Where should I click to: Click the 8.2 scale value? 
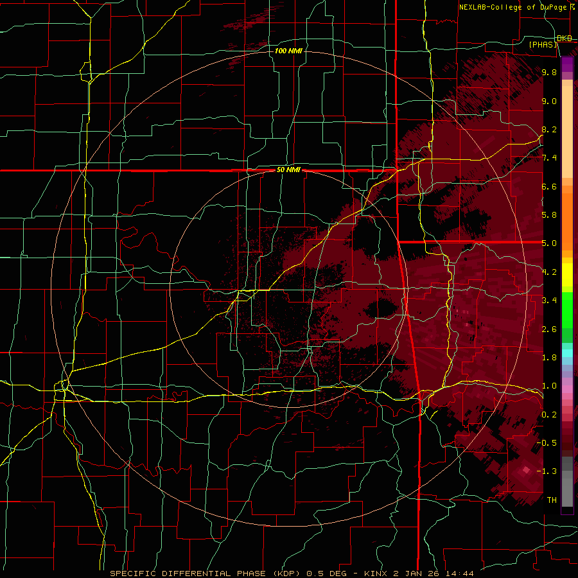[x=549, y=129]
